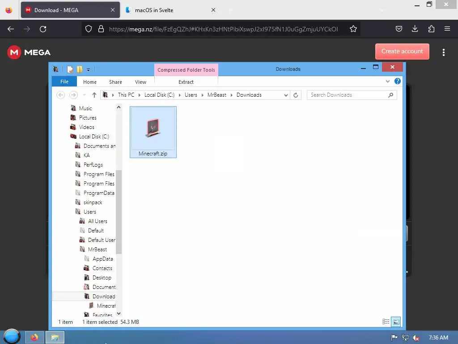
Task: Select Contacts folder in tree
Action: point(102,268)
